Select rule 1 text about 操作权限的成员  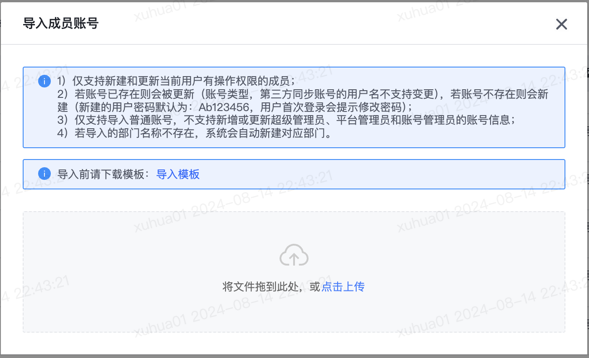(176, 82)
